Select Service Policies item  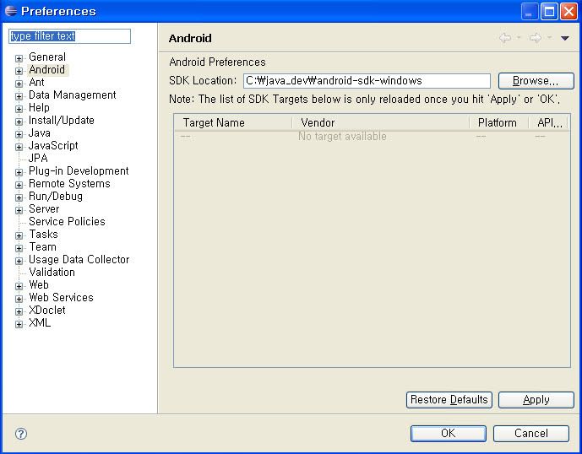67,221
